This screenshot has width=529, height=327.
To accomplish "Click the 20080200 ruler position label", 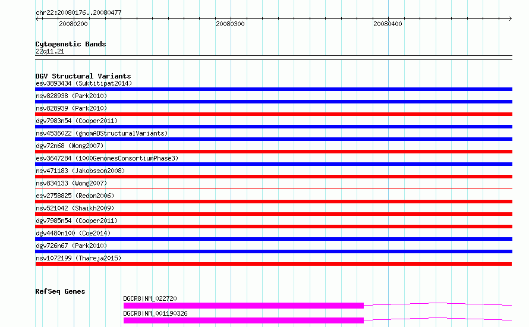I will [x=73, y=24].
